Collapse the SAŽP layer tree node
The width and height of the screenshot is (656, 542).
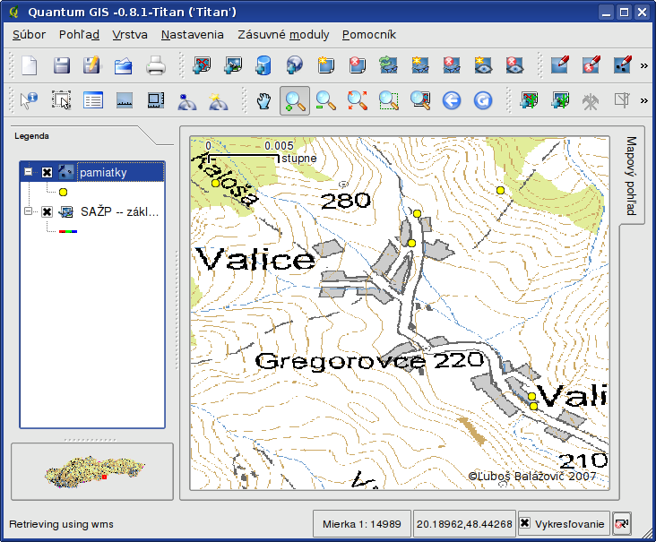pos(29,211)
